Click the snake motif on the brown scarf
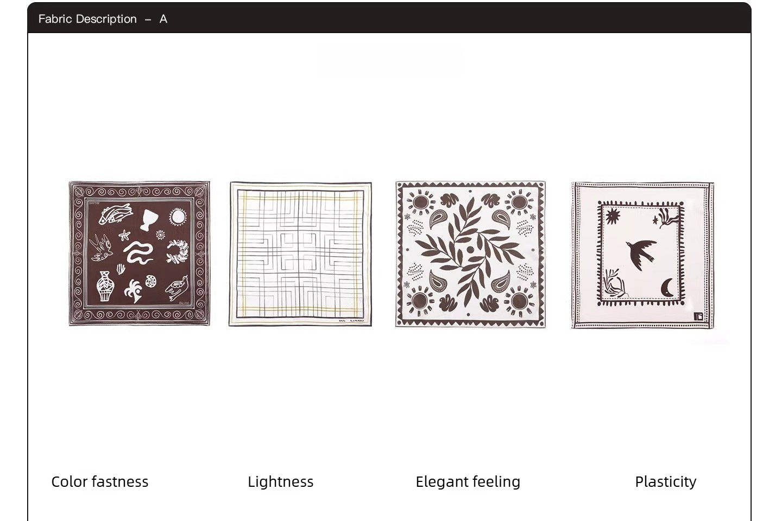The width and height of the screenshot is (782, 521). pos(138,253)
